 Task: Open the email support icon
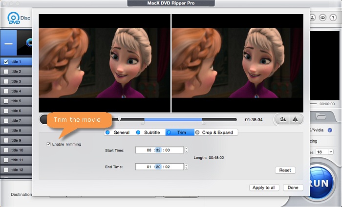[x=322, y=18]
